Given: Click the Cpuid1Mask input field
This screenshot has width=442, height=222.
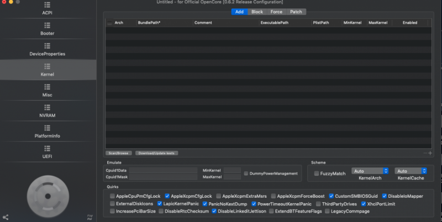Looking at the screenshot, I should (x=163, y=177).
